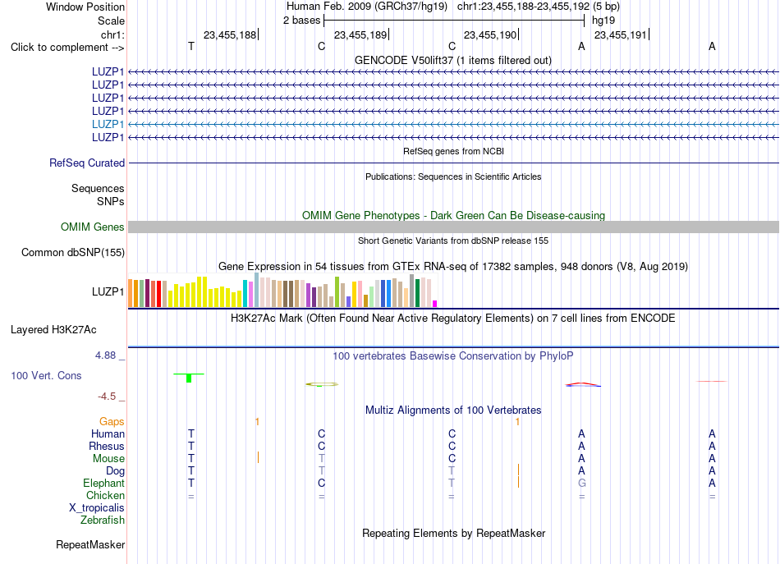This screenshot has height=564, width=780.
Task: Open Multiz Alignments of 100 Vertebrates title
Action: 453,410
